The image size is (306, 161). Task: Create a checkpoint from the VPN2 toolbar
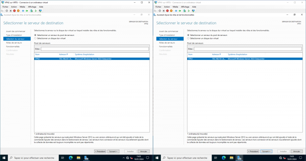pos(32,11)
